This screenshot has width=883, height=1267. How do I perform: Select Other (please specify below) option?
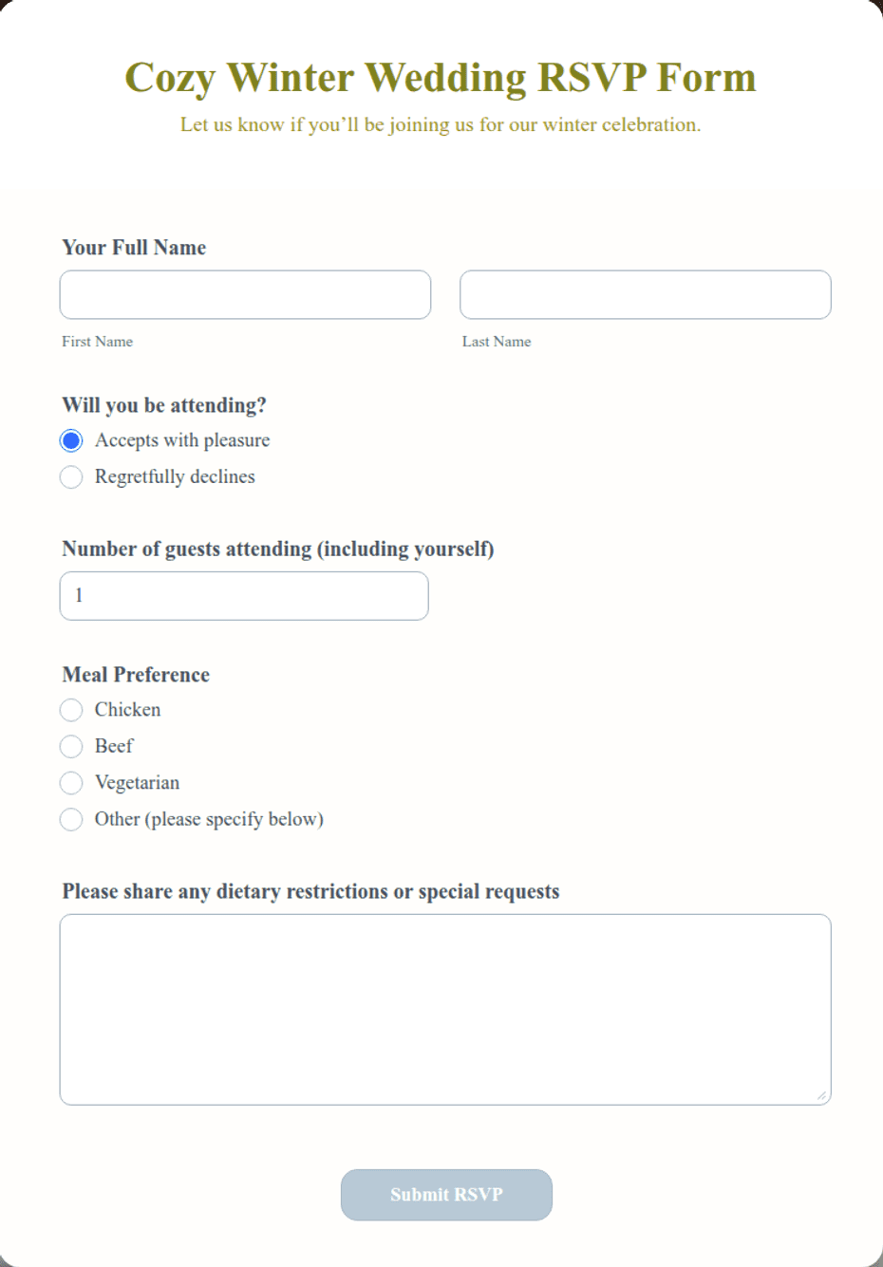coord(71,819)
